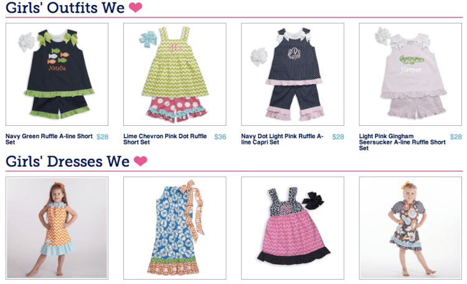This screenshot has width=467, height=284.
Task: Click the orange chevron dress photo
Action: coord(57,228)
